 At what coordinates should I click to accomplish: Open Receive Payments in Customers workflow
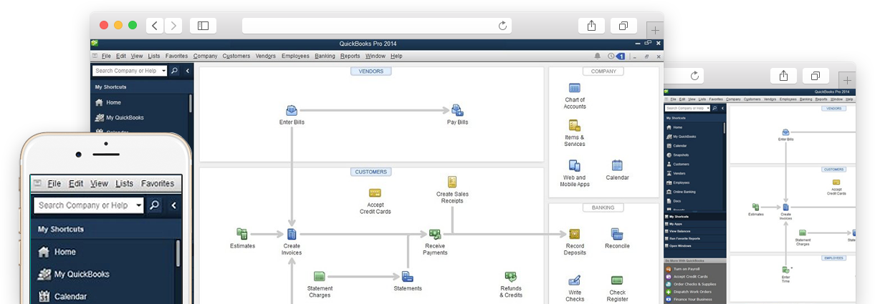coord(434,234)
